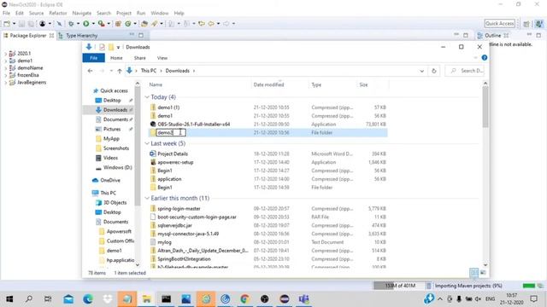Open the Explorer File tab

tap(93, 58)
